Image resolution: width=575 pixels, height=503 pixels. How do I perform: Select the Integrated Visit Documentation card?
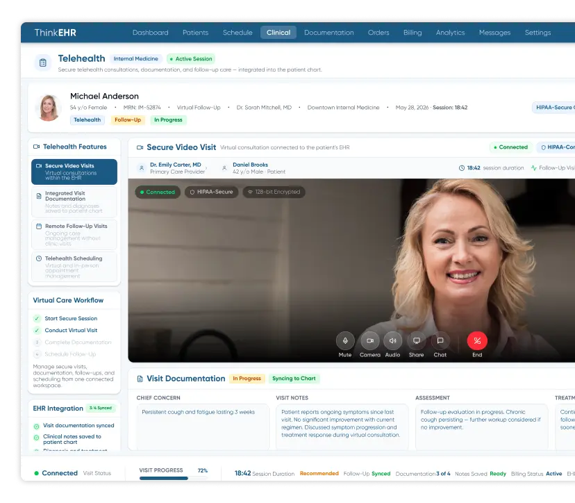point(74,202)
